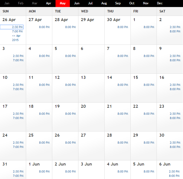Image resolution: width=183 pixels, height=179 pixels.
Task: Pick 2:30 PM on Saturday May 9
Action: coord(175,56)
